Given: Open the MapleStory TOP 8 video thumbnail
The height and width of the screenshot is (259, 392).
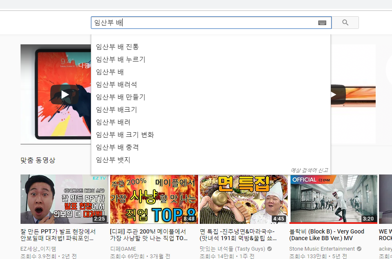Looking at the screenshot, I should (x=153, y=199).
